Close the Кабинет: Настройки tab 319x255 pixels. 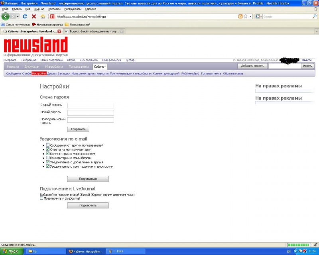click(59, 31)
